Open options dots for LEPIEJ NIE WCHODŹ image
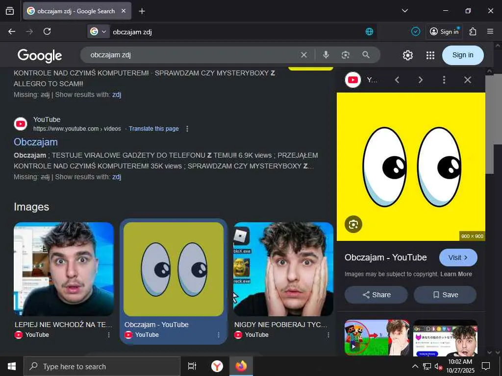502x376 pixels. (109, 335)
